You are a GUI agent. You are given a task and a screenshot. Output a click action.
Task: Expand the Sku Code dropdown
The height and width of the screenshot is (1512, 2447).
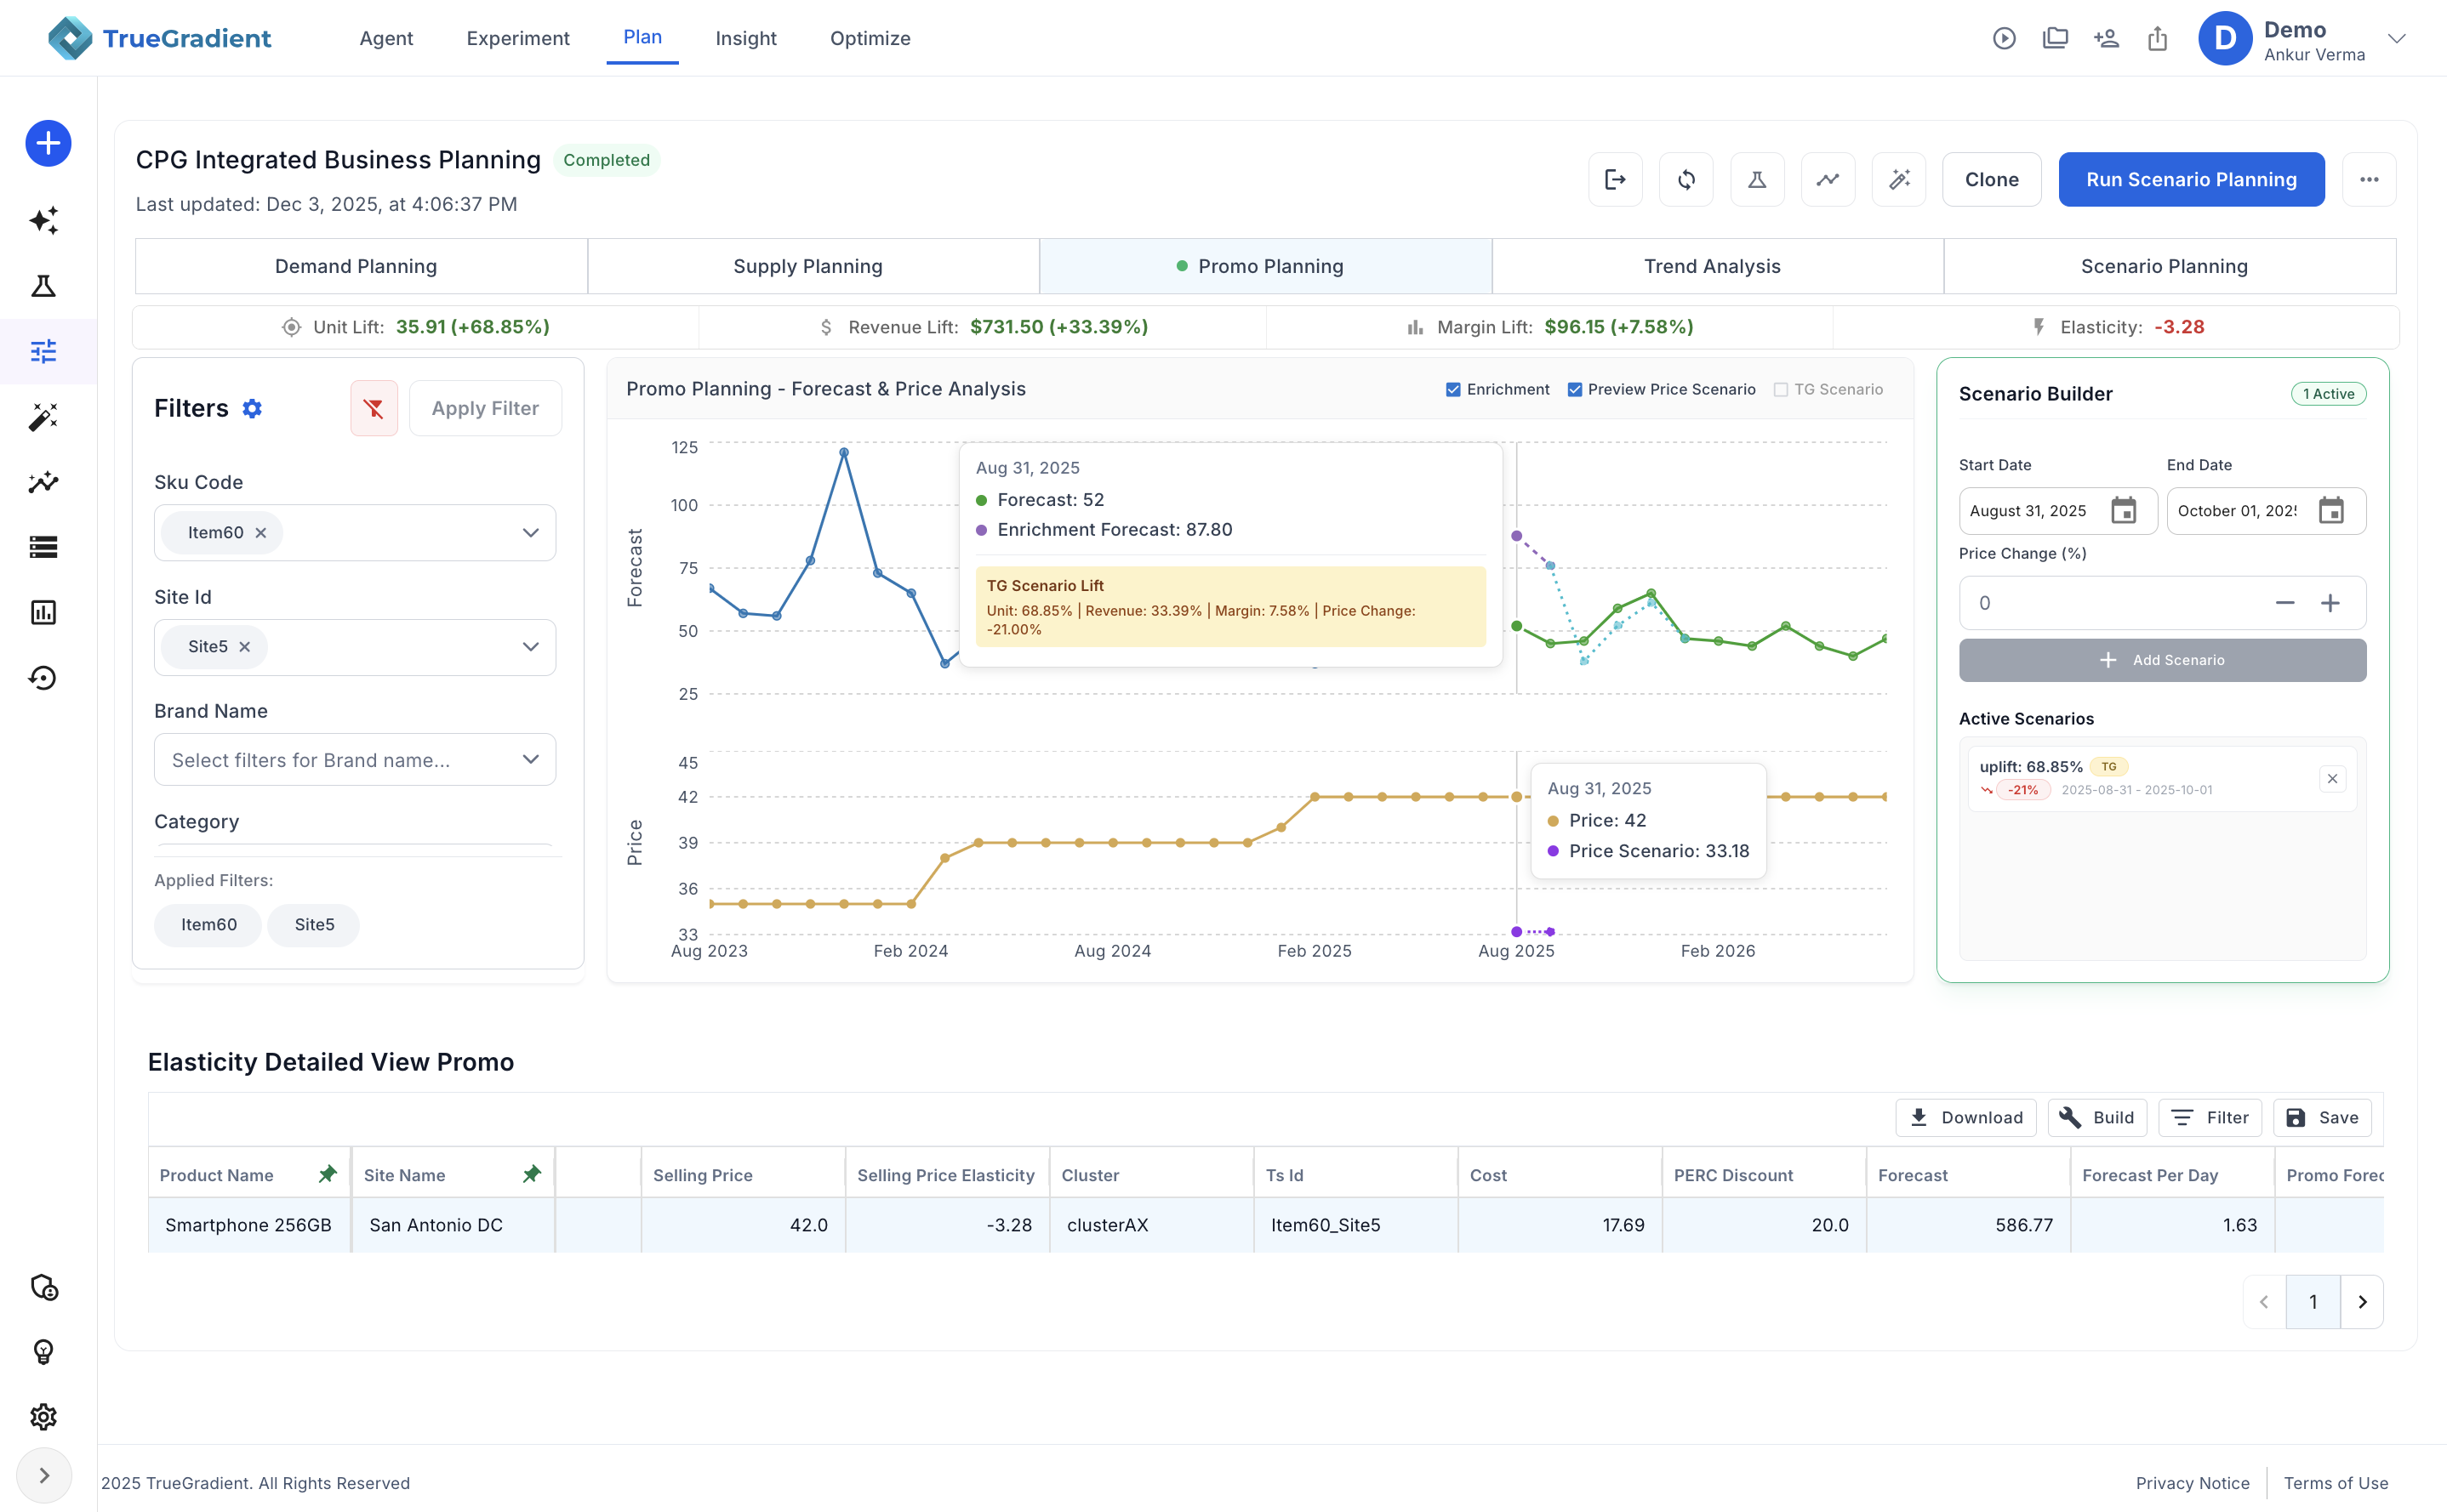530,533
